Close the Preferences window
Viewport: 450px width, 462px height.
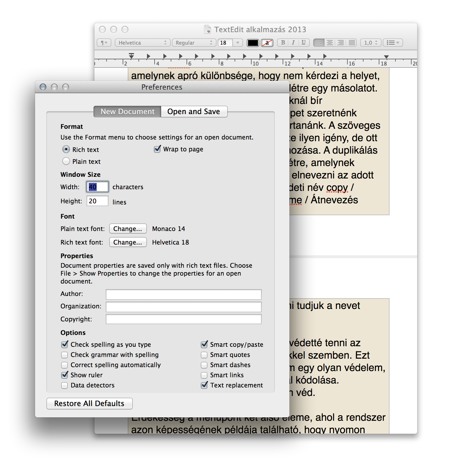[x=43, y=87]
